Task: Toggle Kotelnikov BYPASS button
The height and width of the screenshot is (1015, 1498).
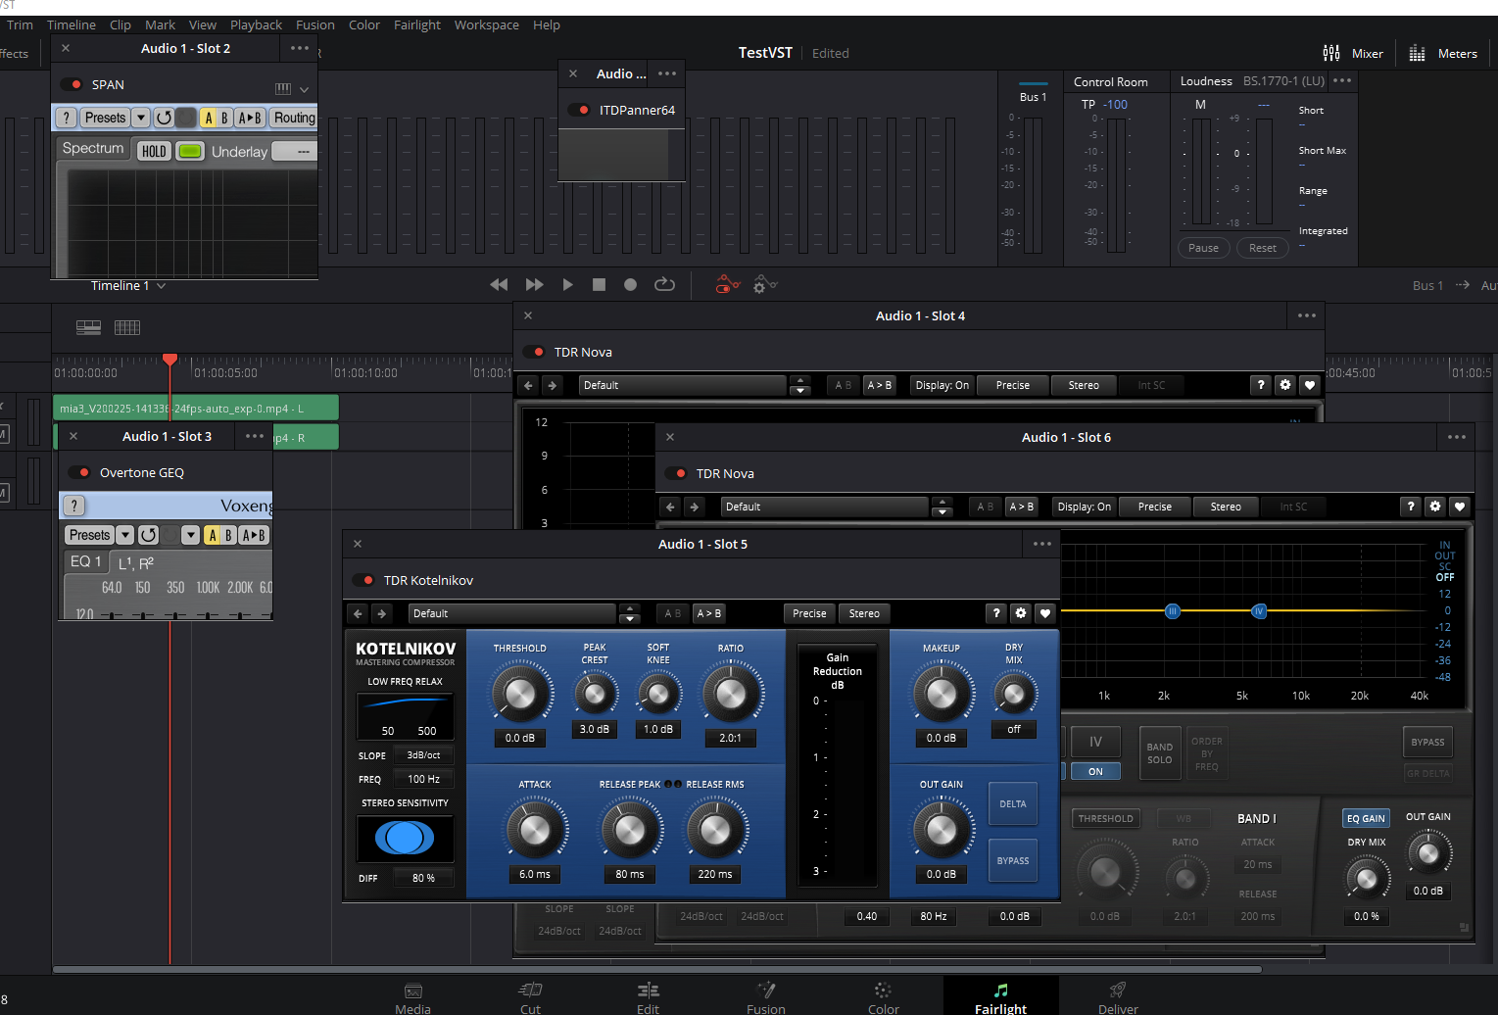Action: click(x=1013, y=860)
